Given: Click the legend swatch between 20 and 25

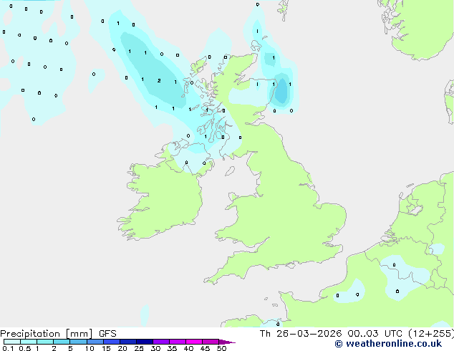Looking at the screenshot, I should click(x=127, y=342).
